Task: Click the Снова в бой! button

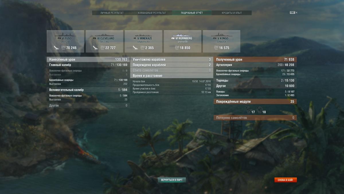Action: click(x=286, y=180)
